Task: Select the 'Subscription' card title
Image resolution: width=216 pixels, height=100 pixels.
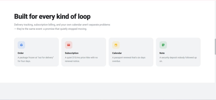Action: pos(72,53)
